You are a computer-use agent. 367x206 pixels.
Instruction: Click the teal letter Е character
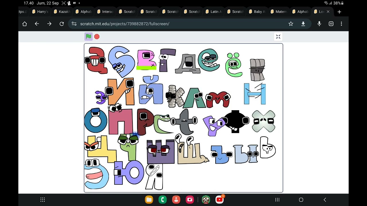[209, 60]
